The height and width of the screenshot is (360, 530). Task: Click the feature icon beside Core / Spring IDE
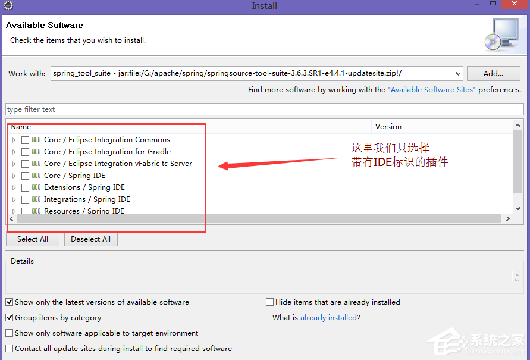pos(36,175)
